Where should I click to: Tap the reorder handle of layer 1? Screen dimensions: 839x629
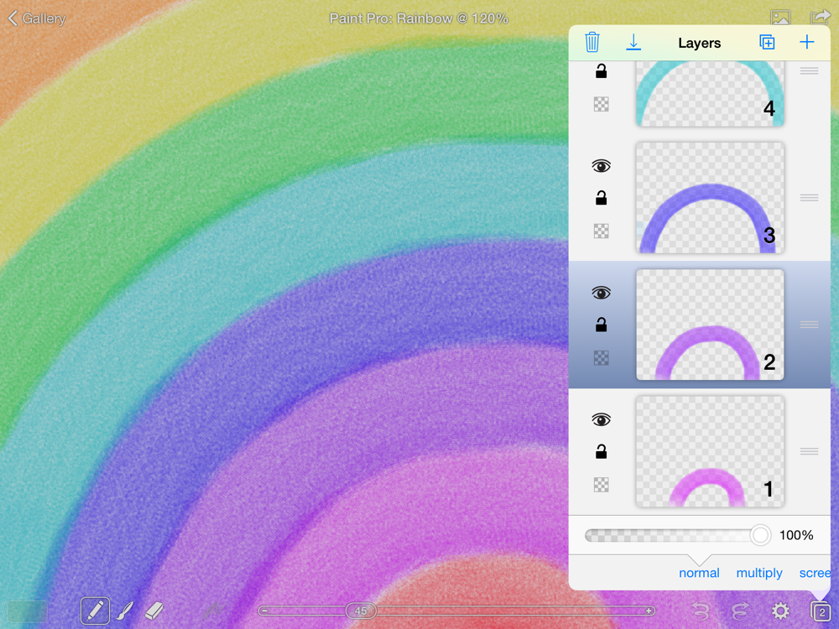click(x=809, y=451)
